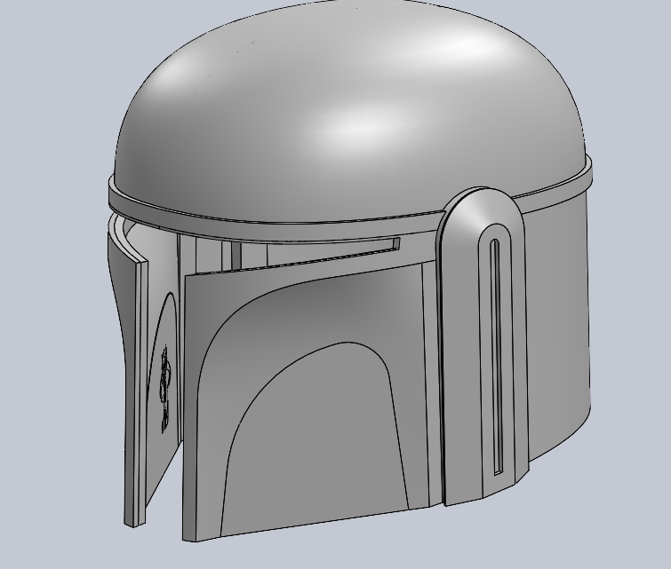Pick the small engraved emblem inside the visor opening

point(165,389)
